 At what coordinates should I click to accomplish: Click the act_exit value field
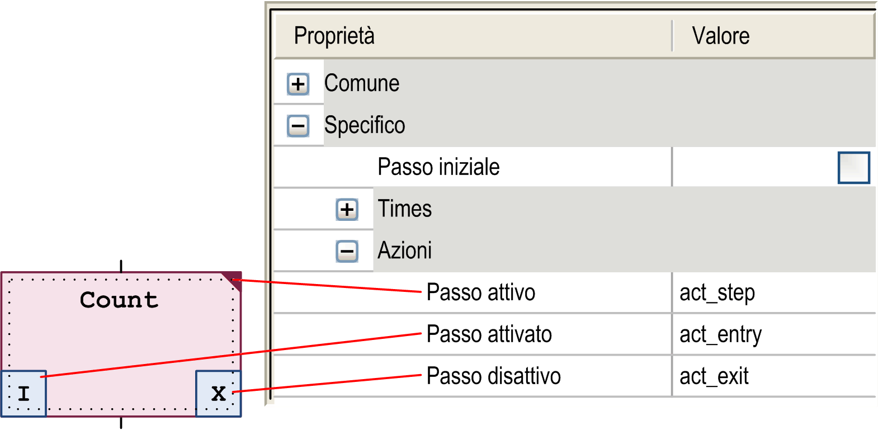pos(714,376)
